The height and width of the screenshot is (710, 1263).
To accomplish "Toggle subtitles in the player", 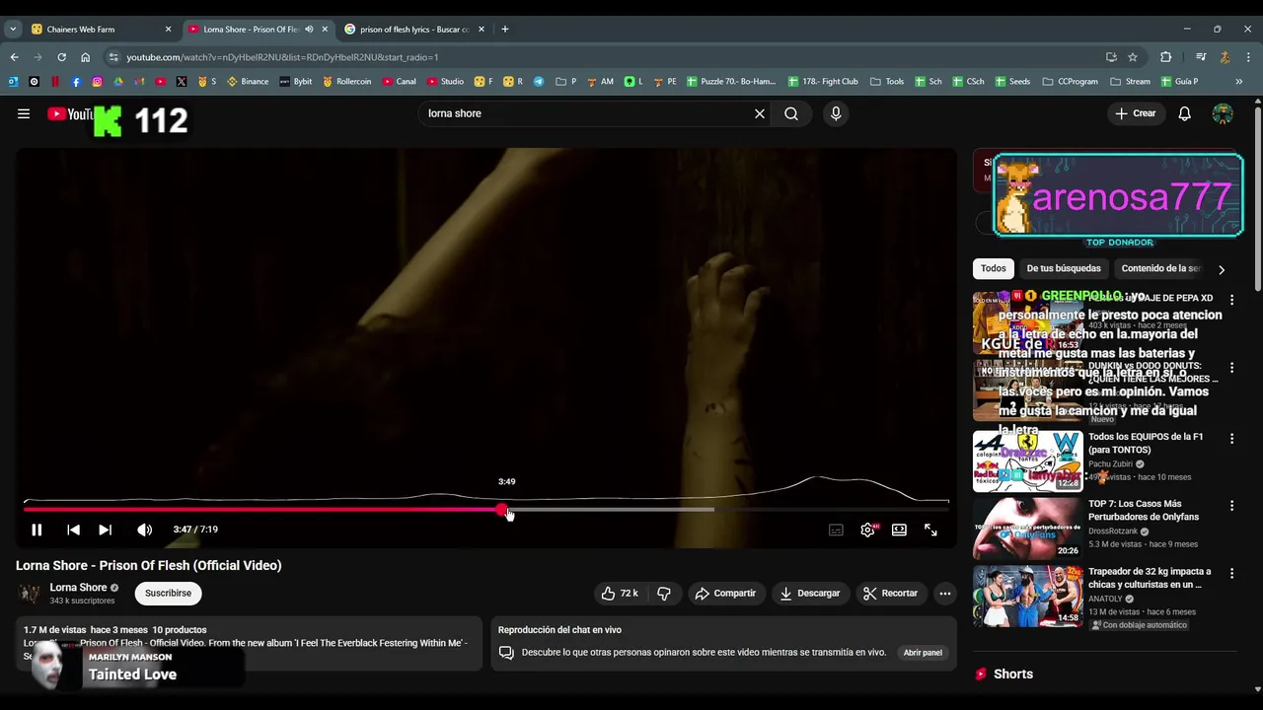I will (836, 530).
